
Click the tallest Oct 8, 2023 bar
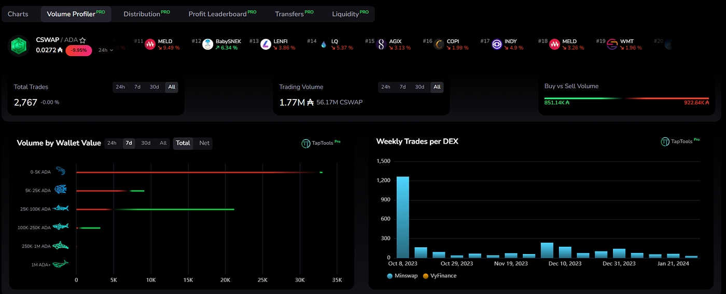tap(403, 217)
